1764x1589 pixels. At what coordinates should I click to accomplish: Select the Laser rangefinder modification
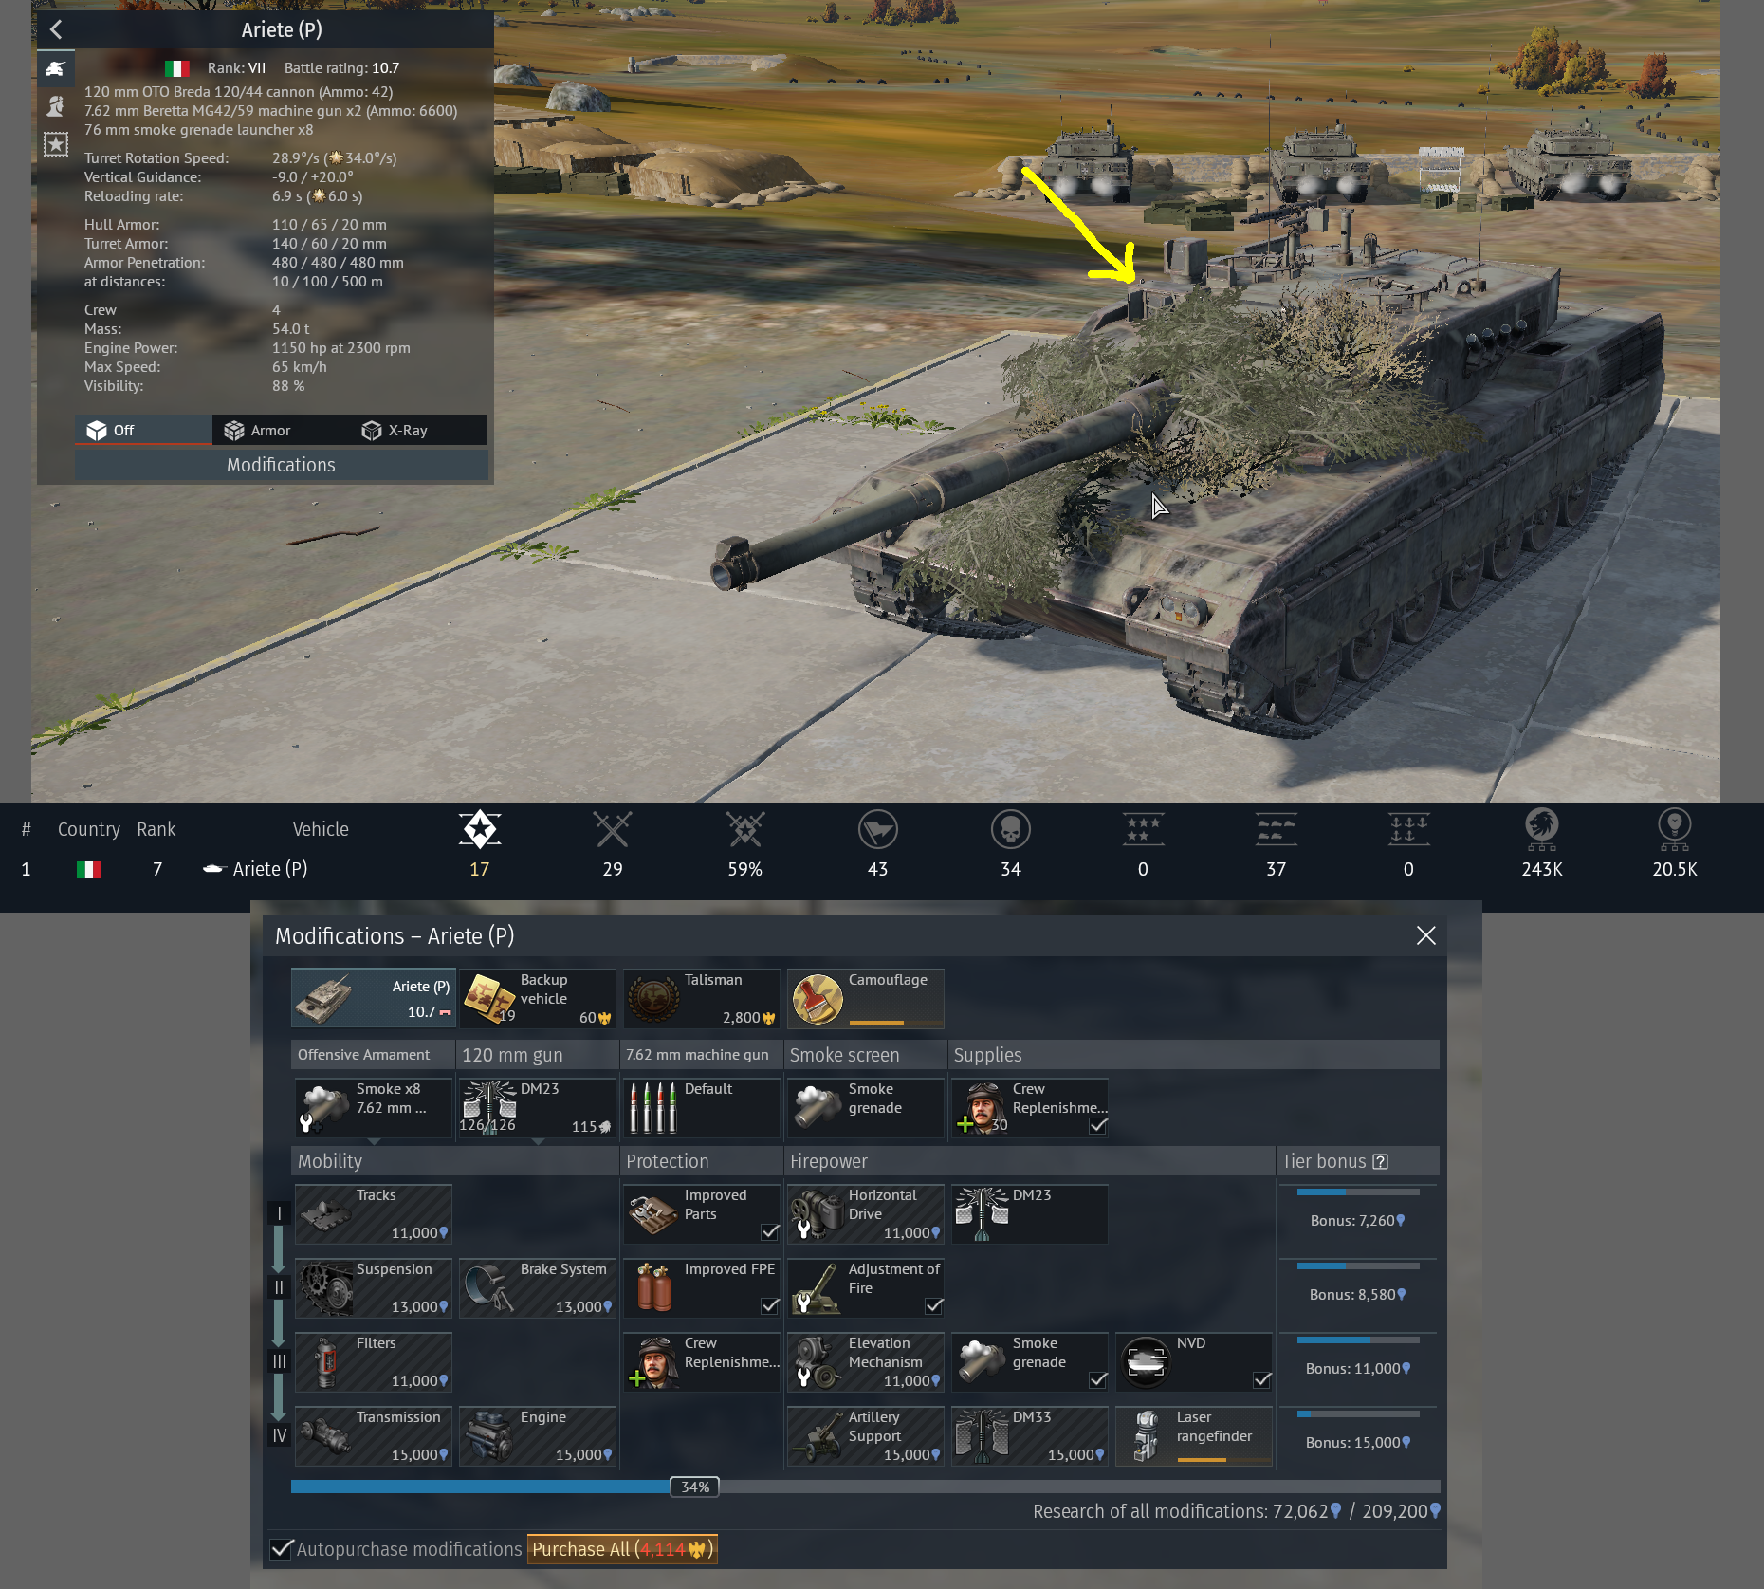point(1194,1436)
